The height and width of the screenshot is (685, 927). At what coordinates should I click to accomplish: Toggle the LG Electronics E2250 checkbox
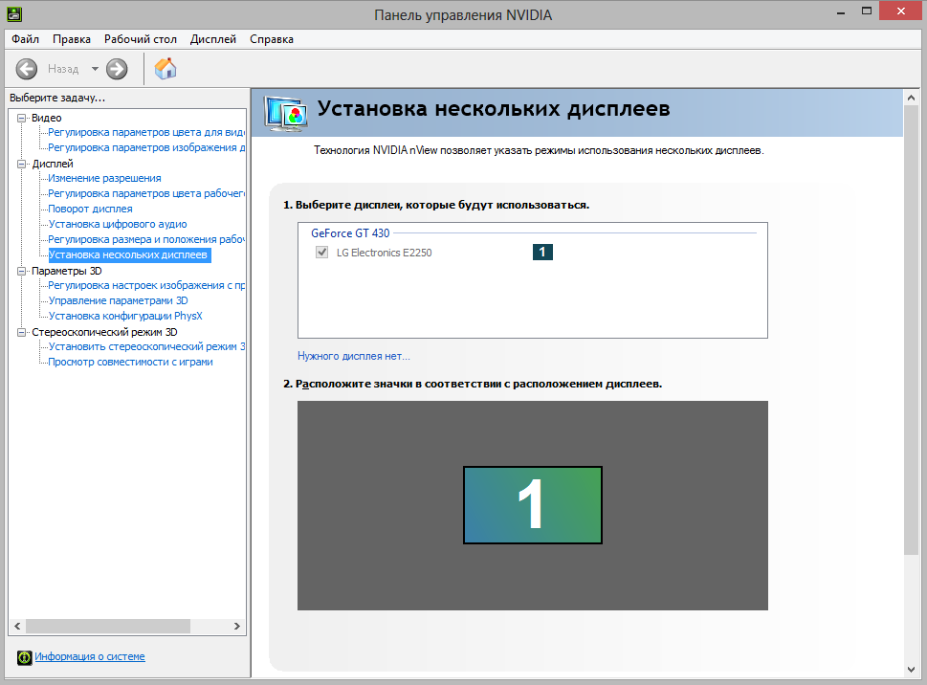(321, 253)
